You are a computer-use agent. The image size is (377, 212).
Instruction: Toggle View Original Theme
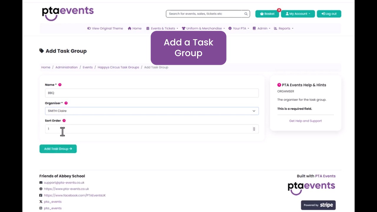[x=105, y=29]
